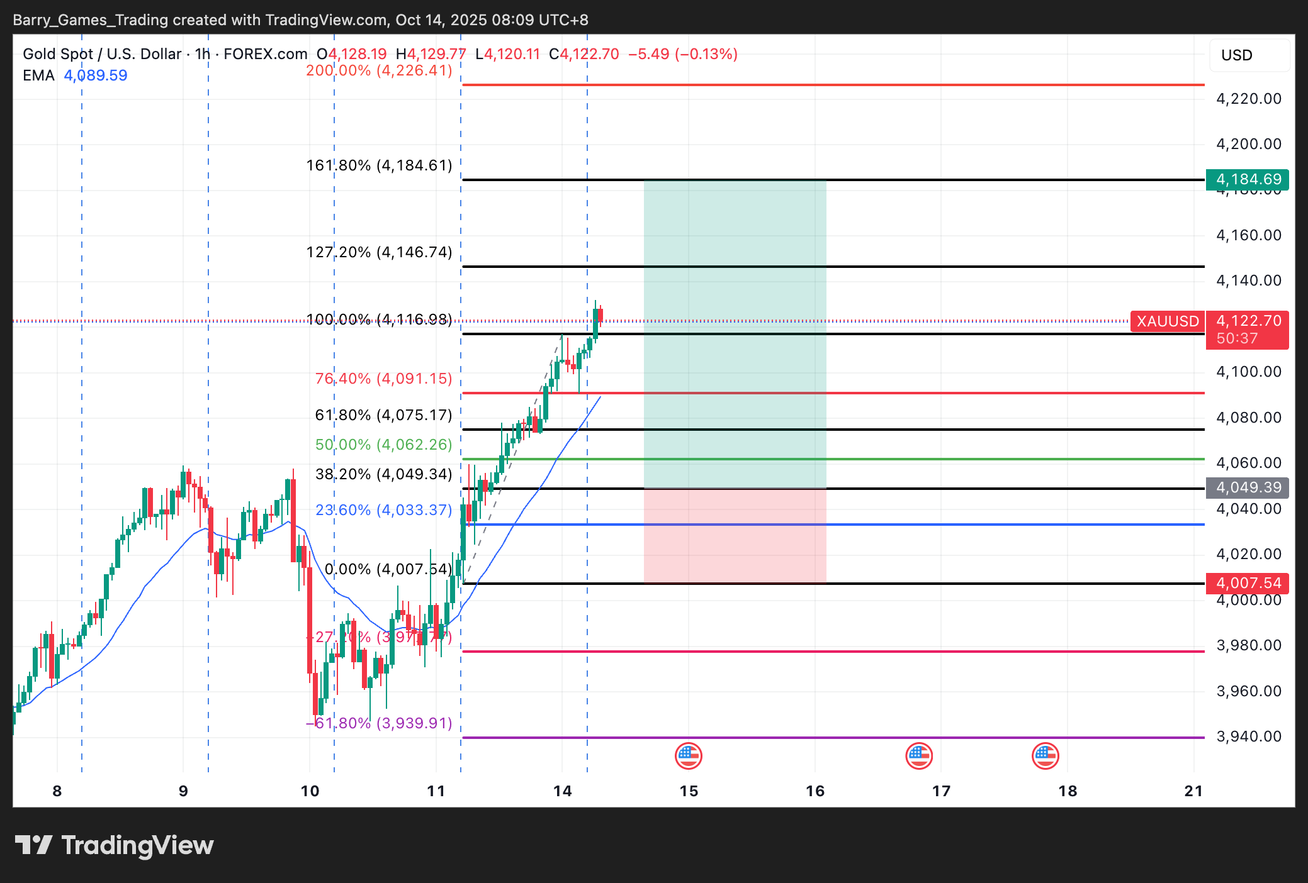Click the Gold Spot / U.S. Dollar symbol title

(x=101, y=54)
